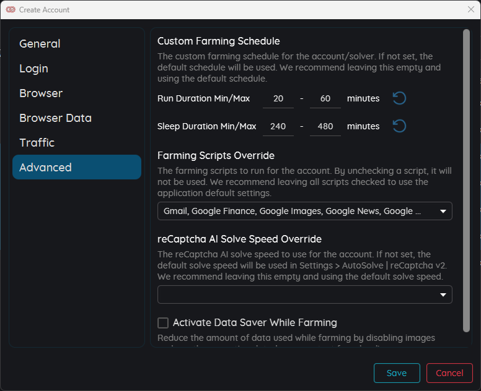481x391 pixels.
Task: Focus the Run Duration maximum field
Action: [x=325, y=99]
